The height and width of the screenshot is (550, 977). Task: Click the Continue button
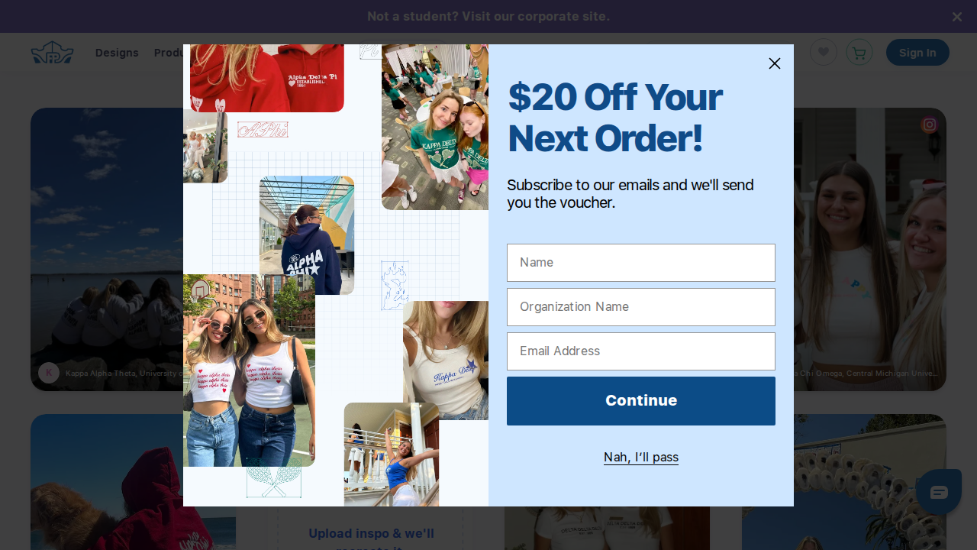(x=641, y=401)
